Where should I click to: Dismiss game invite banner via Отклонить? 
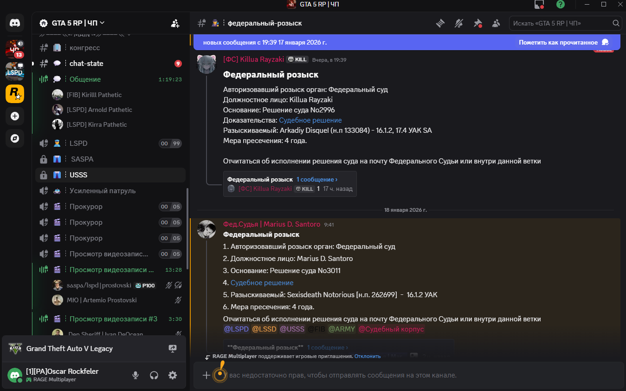[x=368, y=356]
